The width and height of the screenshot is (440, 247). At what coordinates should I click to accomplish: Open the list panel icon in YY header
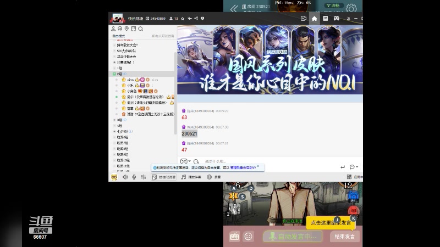(325, 19)
